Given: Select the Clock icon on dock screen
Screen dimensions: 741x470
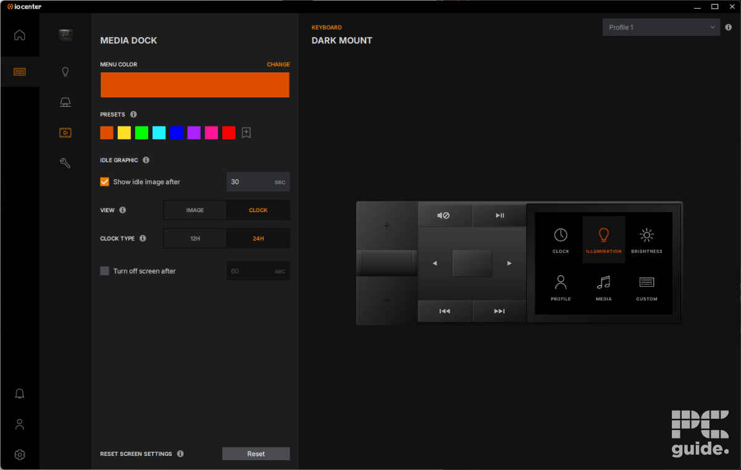Looking at the screenshot, I should (x=561, y=240).
